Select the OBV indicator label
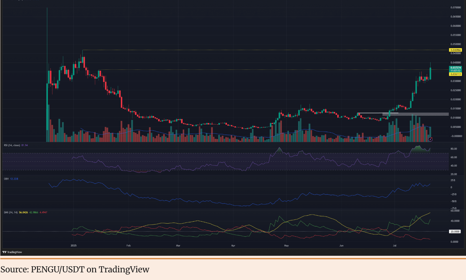 click(x=6, y=179)
